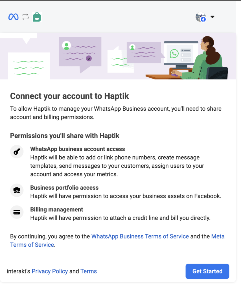Click the Permissions you'll share with Haptik heading
This screenshot has height=289, width=241.
65,136
